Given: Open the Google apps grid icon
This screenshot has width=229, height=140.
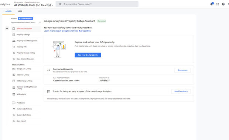Looking at the screenshot, I should coord(218,4).
